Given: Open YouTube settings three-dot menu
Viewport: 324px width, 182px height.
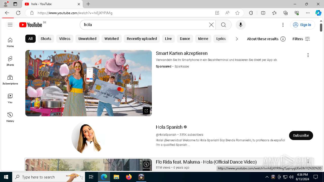Looking at the screenshot, I should point(283,25).
